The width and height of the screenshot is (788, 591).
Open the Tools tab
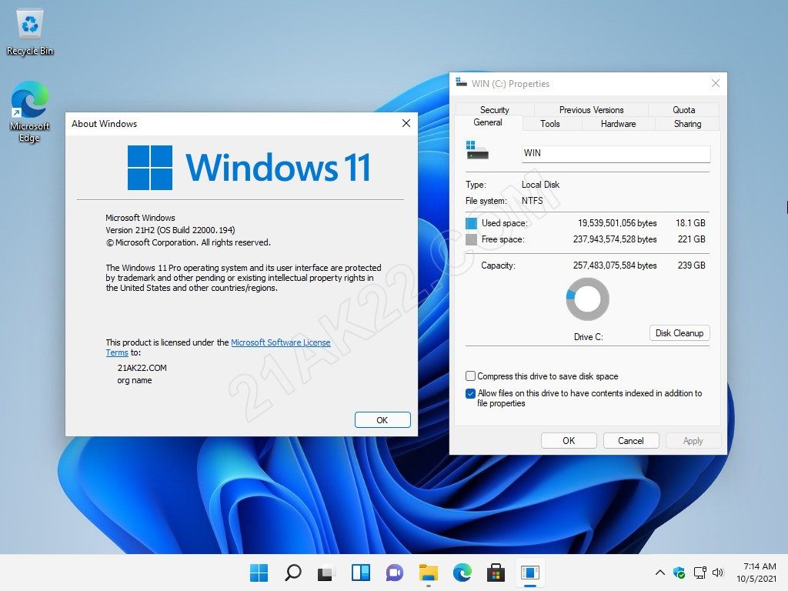[x=549, y=124]
